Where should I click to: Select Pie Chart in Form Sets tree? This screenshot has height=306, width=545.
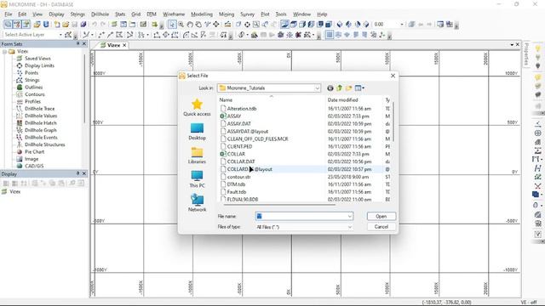(x=34, y=152)
